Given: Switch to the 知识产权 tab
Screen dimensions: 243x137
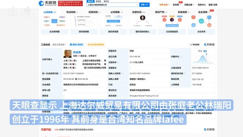Looking at the screenshot, I should tap(161, 12).
